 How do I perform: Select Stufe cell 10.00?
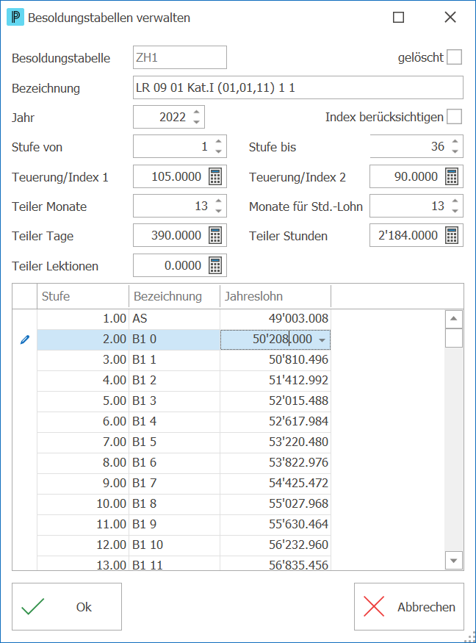(83, 504)
